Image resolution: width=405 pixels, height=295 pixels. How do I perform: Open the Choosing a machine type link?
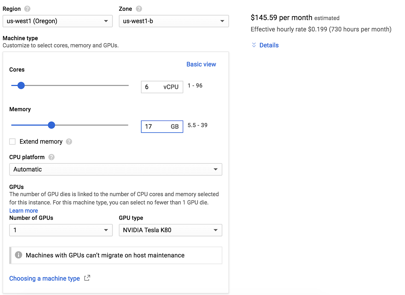coord(44,278)
